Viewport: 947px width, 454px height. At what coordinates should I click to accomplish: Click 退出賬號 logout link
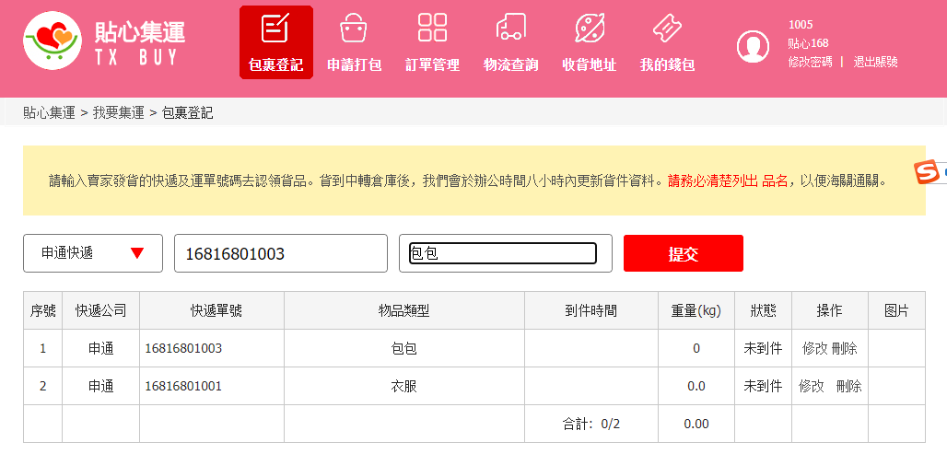click(x=875, y=62)
